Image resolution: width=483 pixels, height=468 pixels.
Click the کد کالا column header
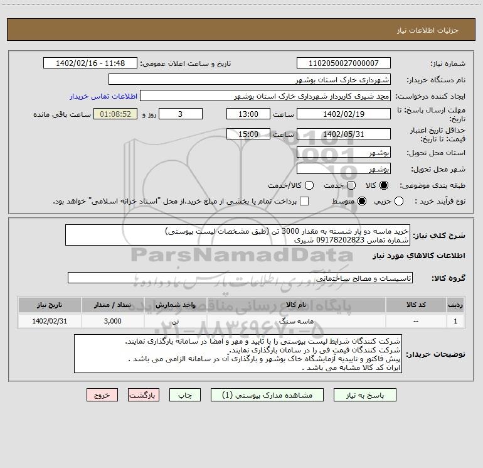coord(416,305)
